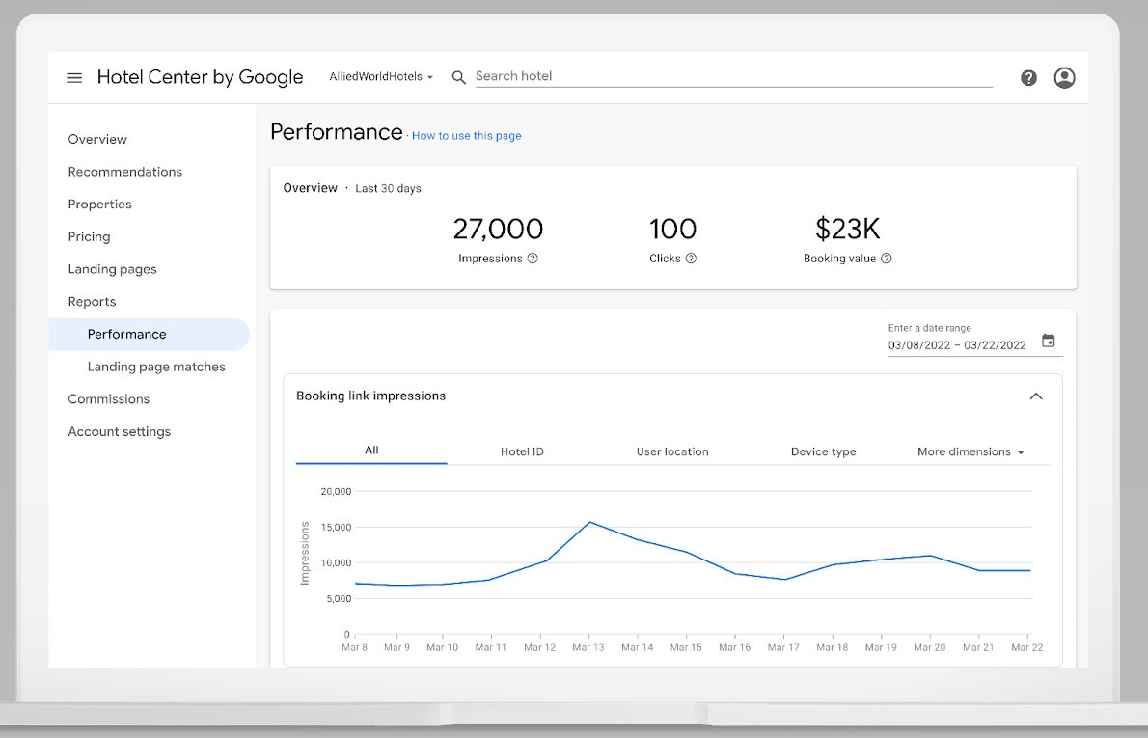
Task: Click the Impressions info help icon
Action: (x=533, y=259)
